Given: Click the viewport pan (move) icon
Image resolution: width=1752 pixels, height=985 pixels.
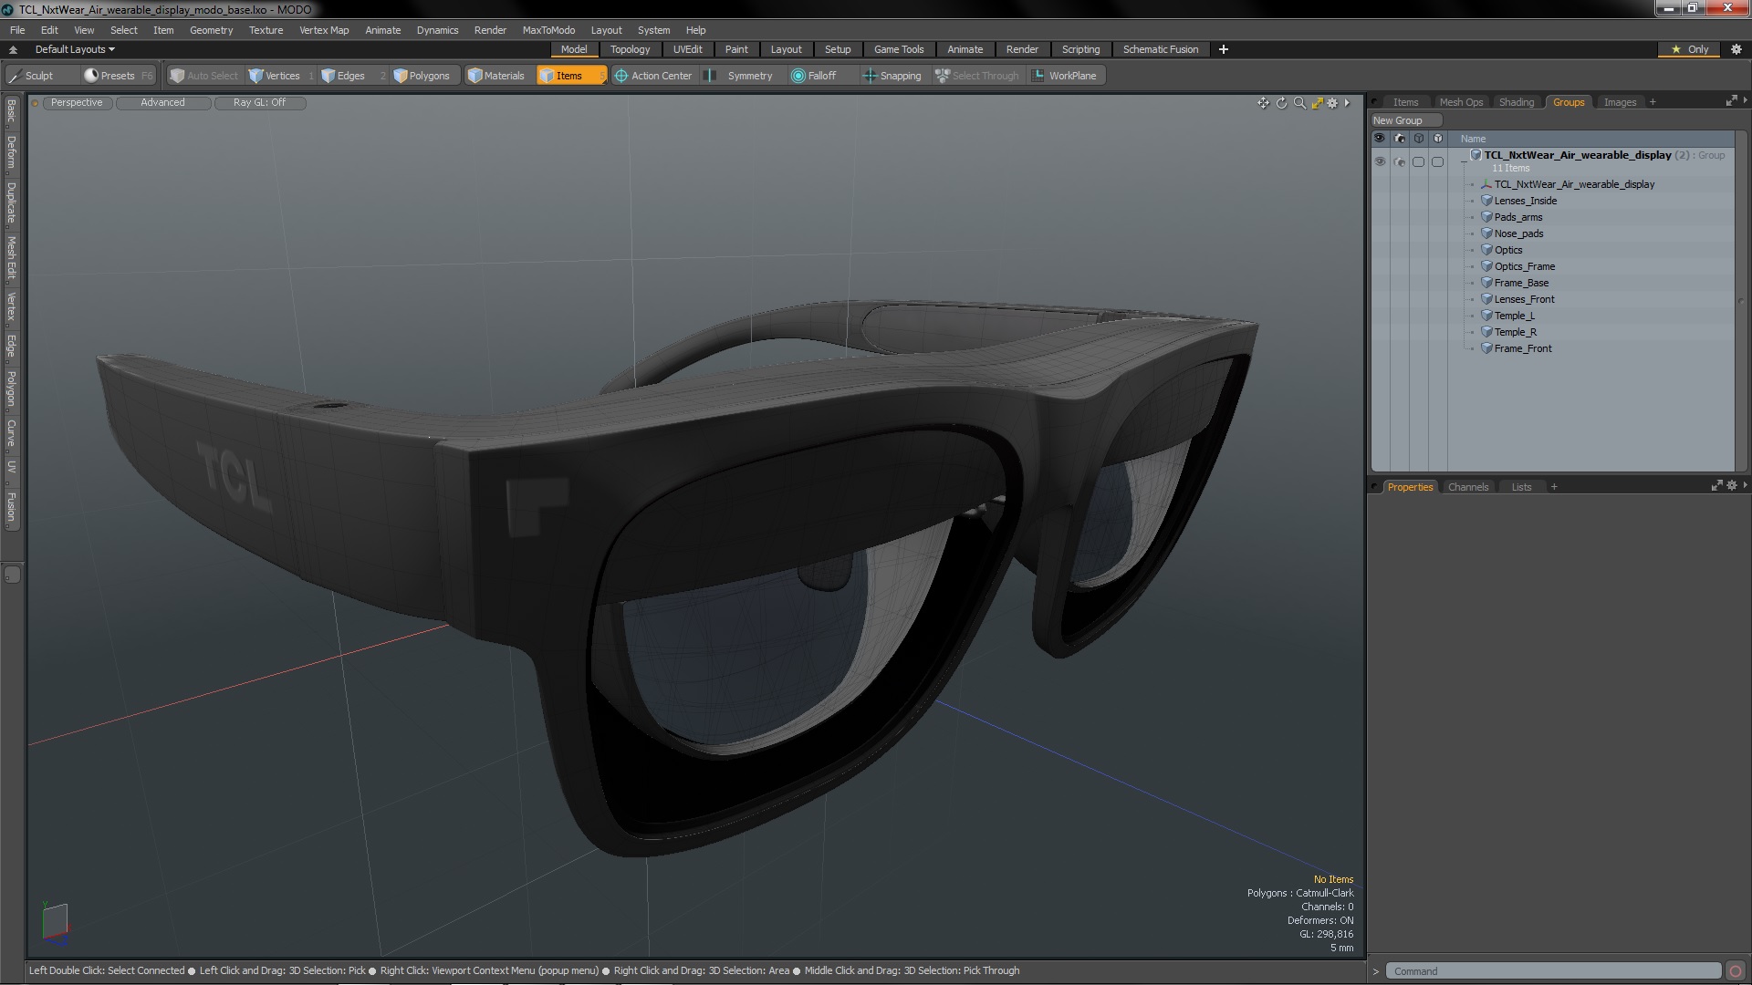Looking at the screenshot, I should pyautogui.click(x=1263, y=103).
